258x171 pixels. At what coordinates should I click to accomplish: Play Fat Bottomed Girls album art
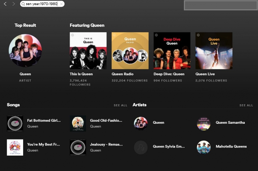pos(15,123)
